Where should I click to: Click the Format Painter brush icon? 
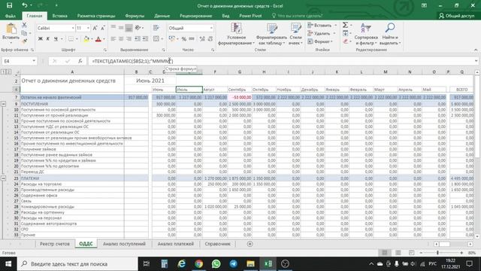[24, 41]
